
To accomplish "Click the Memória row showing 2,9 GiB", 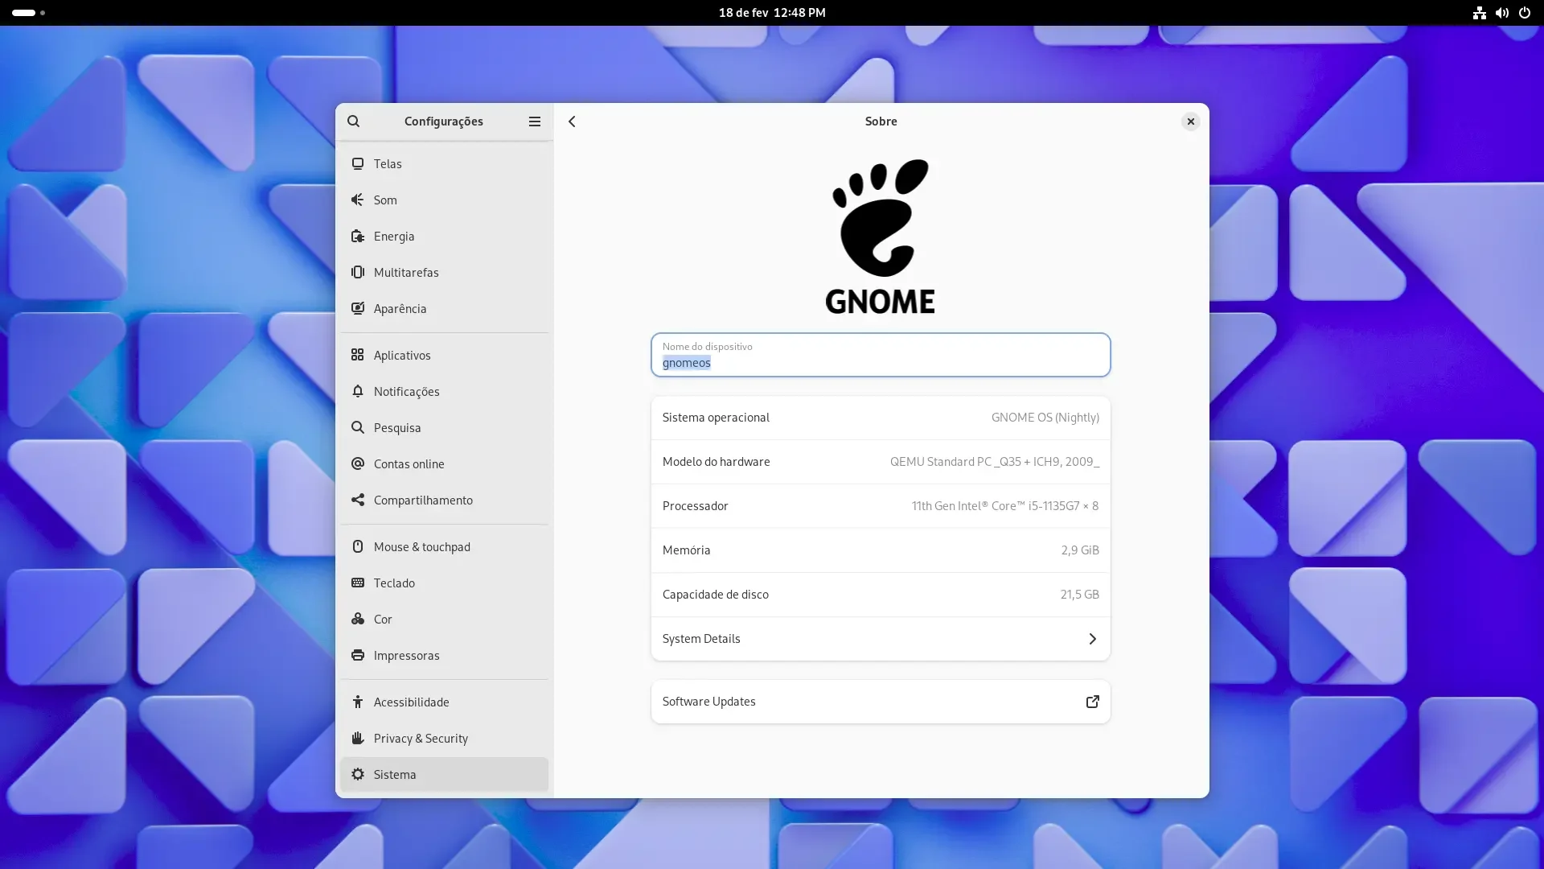I will tap(881, 550).
